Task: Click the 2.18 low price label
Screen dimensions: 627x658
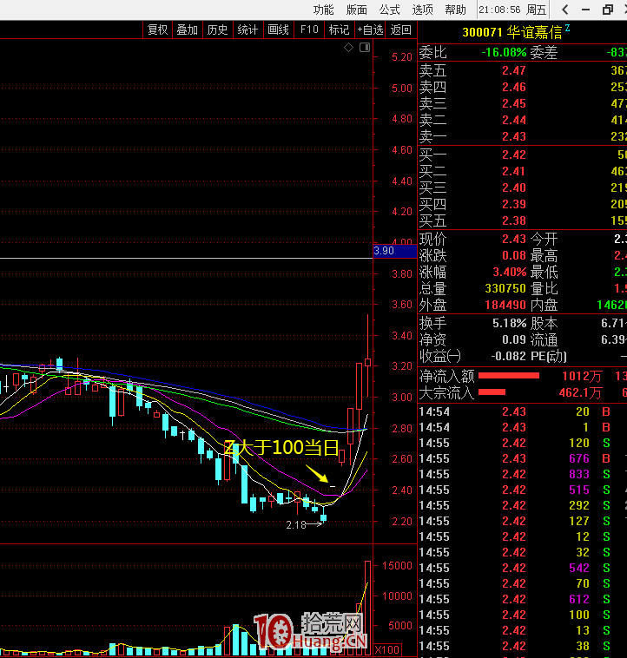Action: coord(296,525)
